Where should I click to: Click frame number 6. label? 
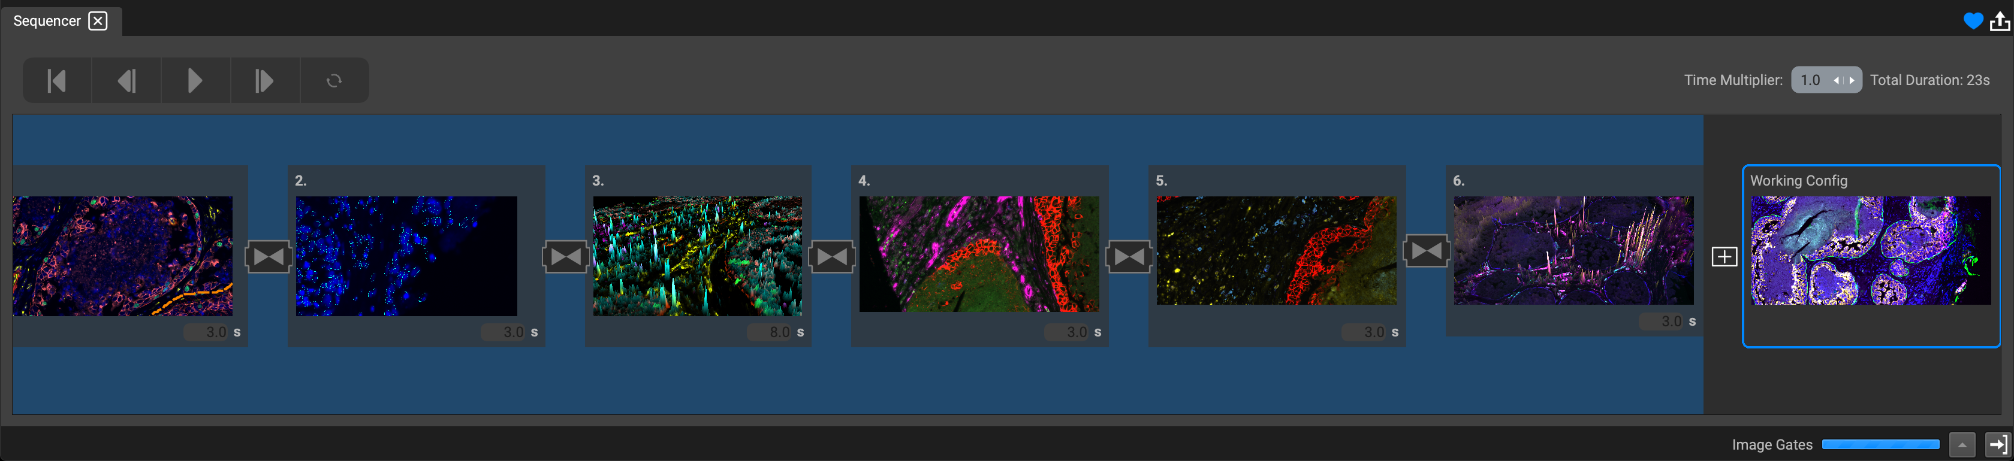click(1458, 180)
